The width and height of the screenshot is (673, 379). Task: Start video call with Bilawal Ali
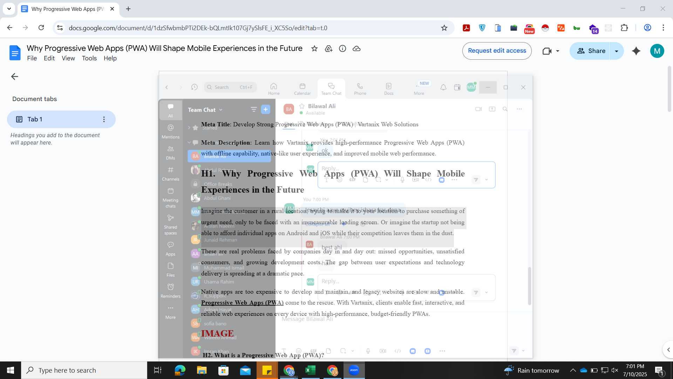point(478,109)
